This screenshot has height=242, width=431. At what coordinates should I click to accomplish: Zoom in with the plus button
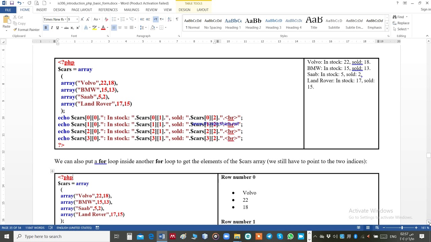[x=416, y=228]
